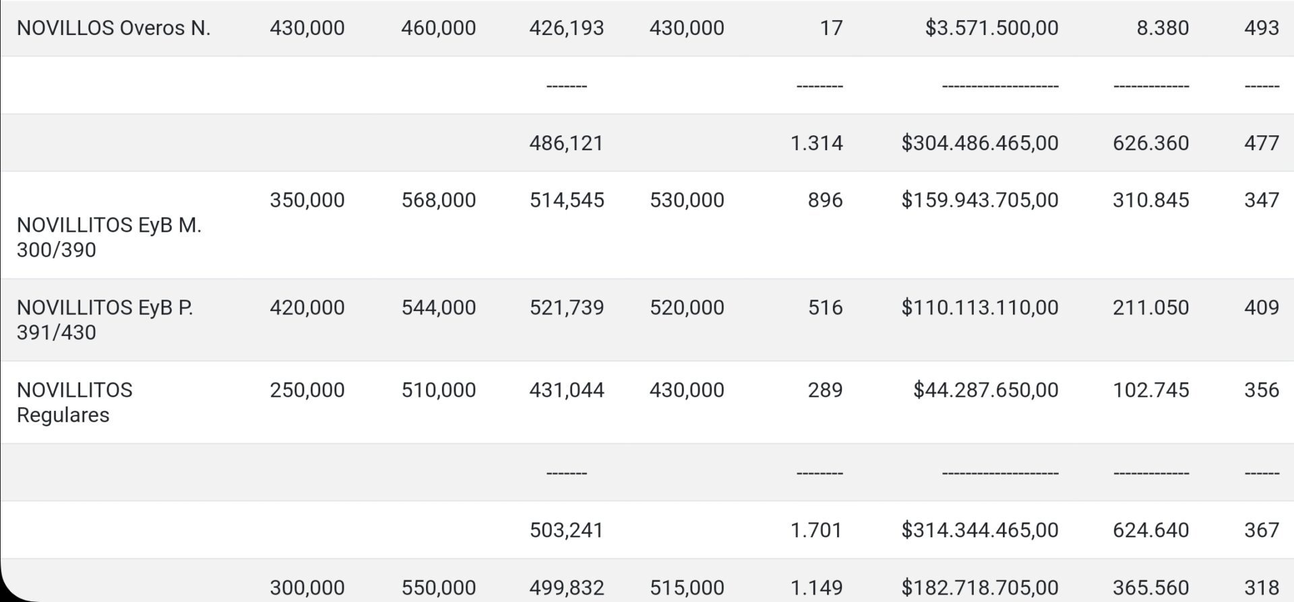Select the NOVILLITOS Regulares row label
The height and width of the screenshot is (602, 1294).
click(74, 402)
